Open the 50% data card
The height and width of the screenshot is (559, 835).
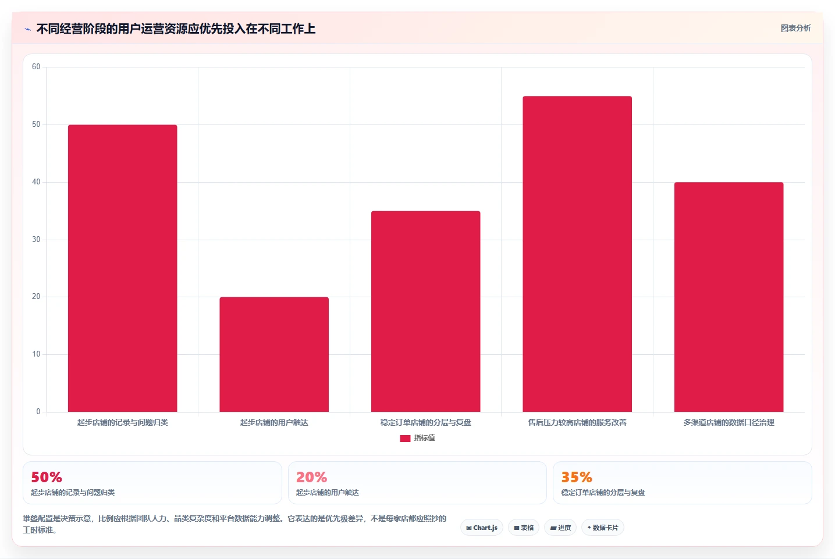tap(152, 483)
